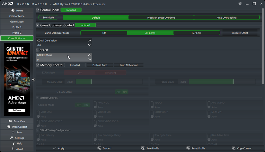Screen dimensions: 265x152
Task: Select Default control mode
Action: click(96, 18)
